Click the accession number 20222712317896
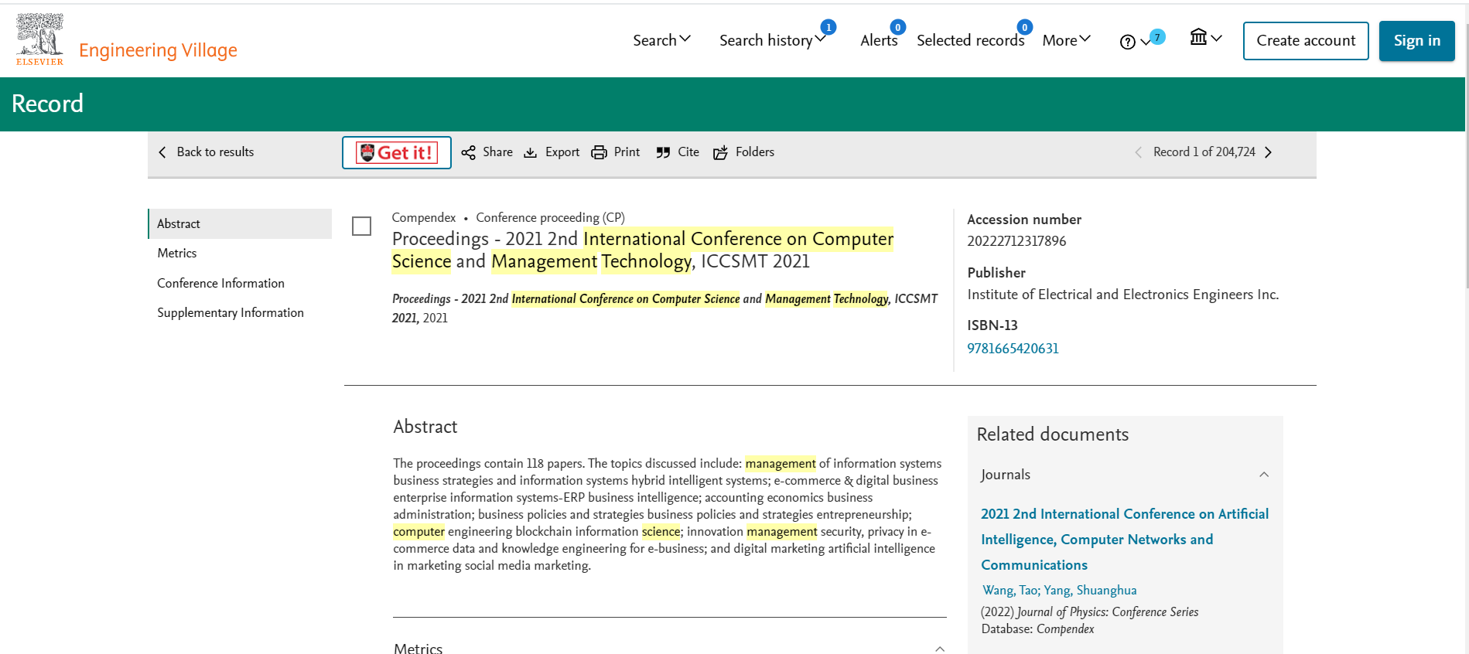Viewport: 1469px width, 654px height. coord(1016,241)
